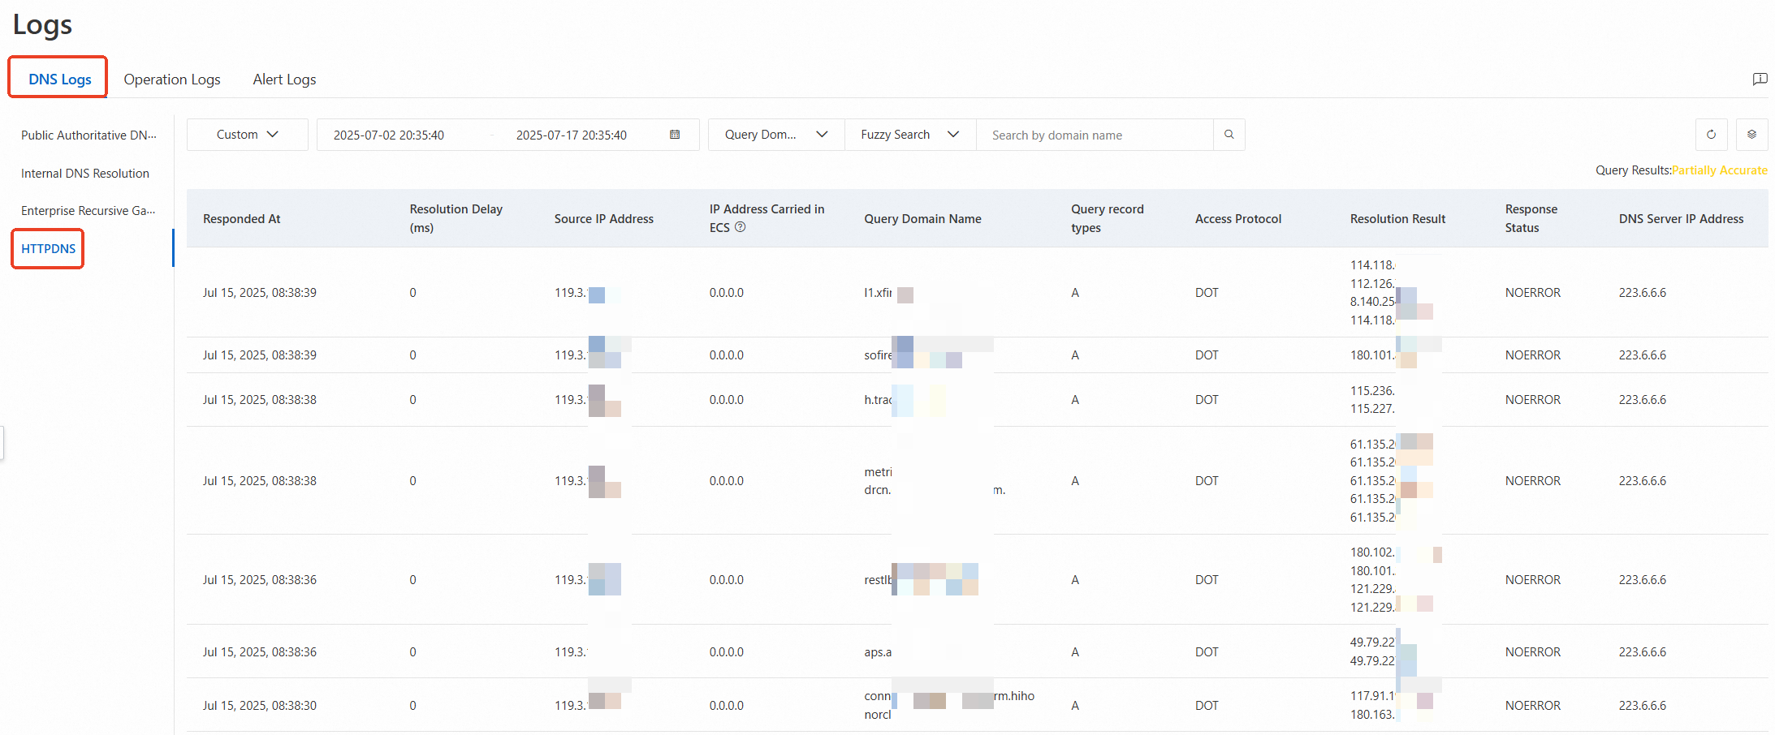Click delay value 0 in the aps.a row
1775x735 pixels.
[413, 652]
